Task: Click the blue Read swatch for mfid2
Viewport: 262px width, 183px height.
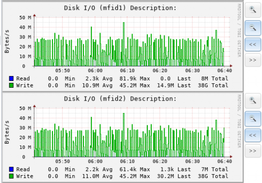Action: click(11, 169)
